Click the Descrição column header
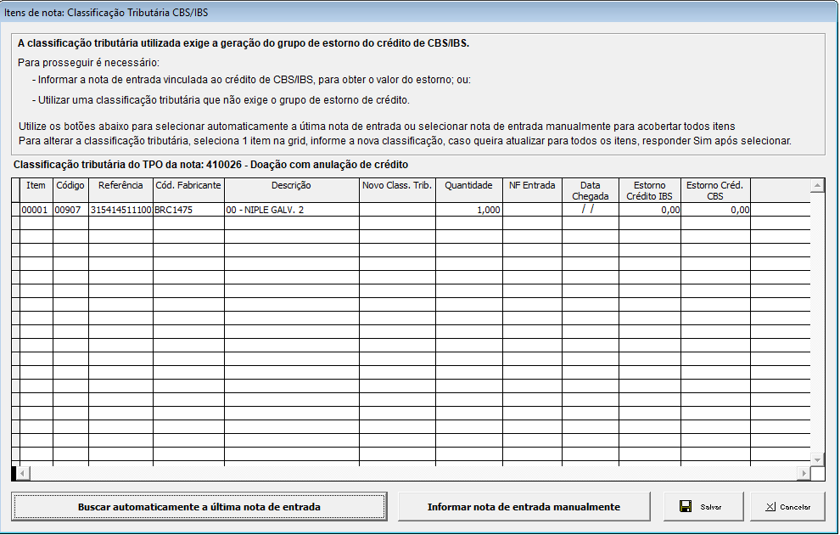The image size is (840, 535). click(291, 185)
